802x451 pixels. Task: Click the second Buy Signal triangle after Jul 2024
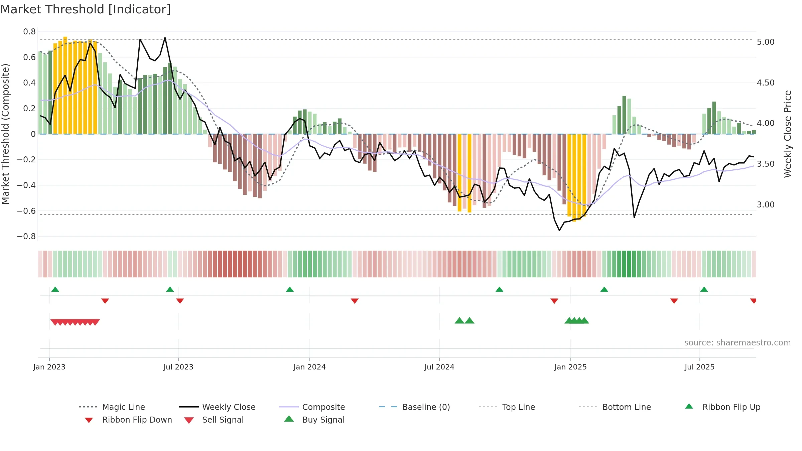click(470, 321)
